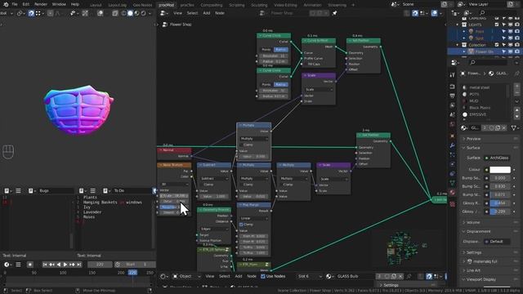The height and width of the screenshot is (294, 523).
Task: Disable rendering of the Point light
Action: [x=516, y=31]
